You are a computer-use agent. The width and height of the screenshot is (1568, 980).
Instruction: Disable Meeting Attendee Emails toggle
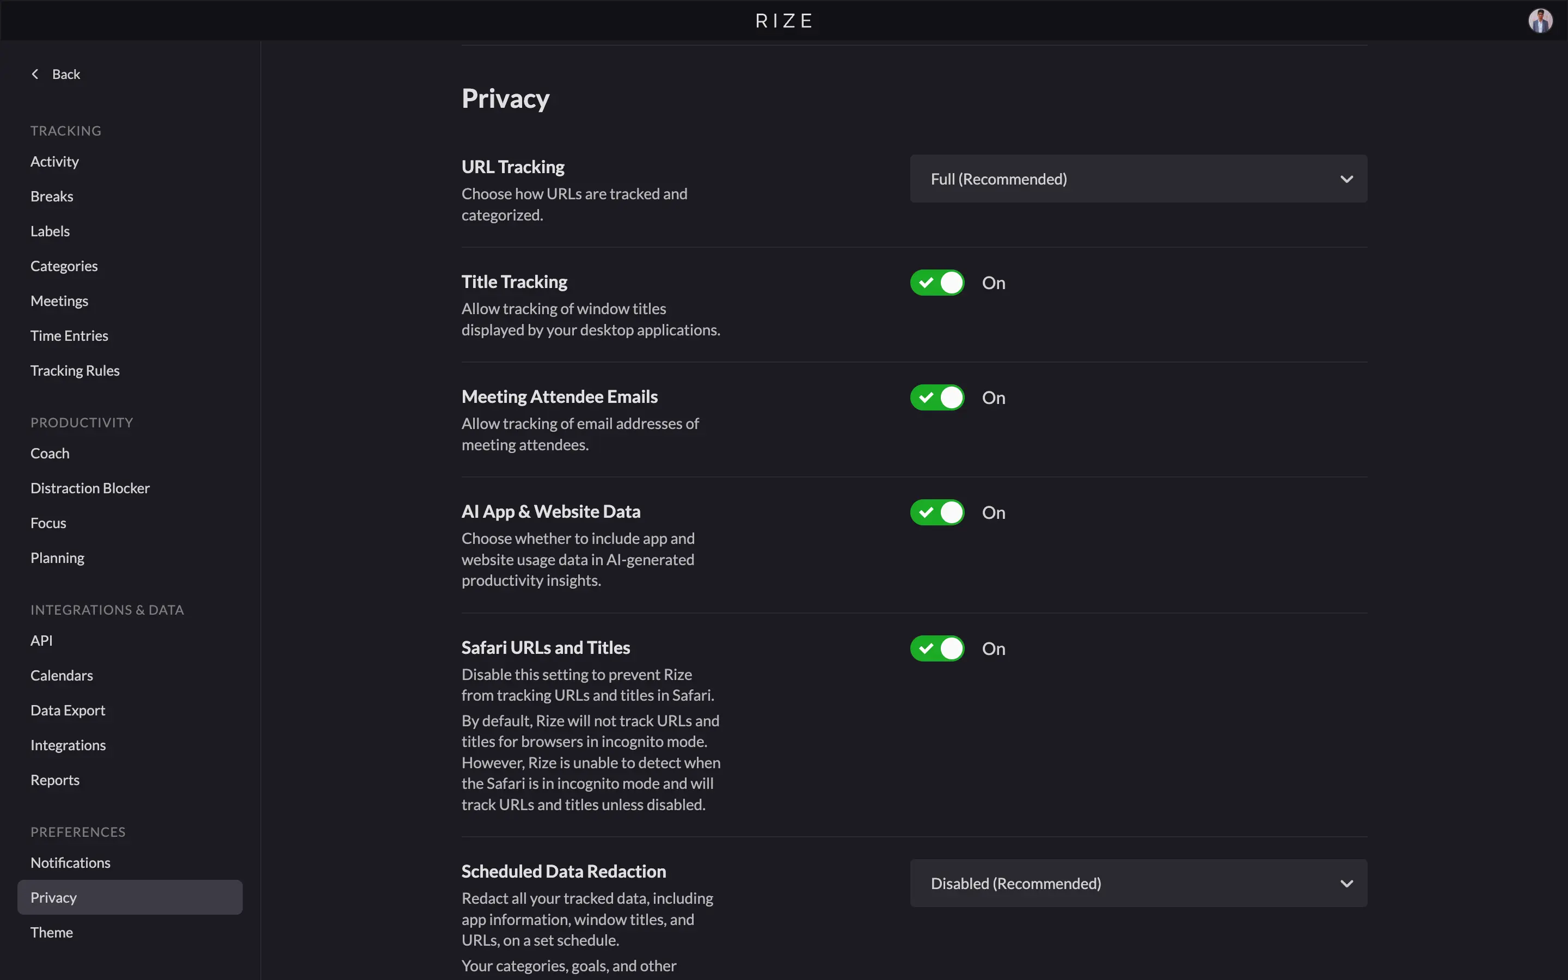[937, 397]
